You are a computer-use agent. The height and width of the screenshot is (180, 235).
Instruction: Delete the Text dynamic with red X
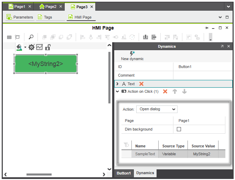tap(141, 84)
